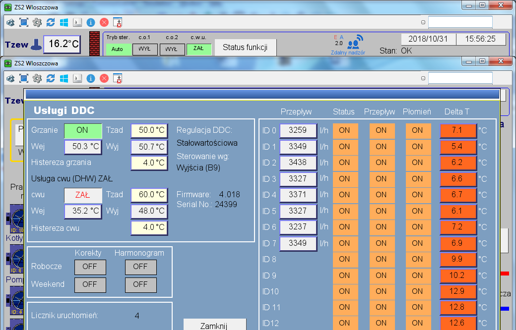Screen dimensions: 516x330
Task: Click Windows logo icon in the DDC window toolbar
Action: coord(64,79)
